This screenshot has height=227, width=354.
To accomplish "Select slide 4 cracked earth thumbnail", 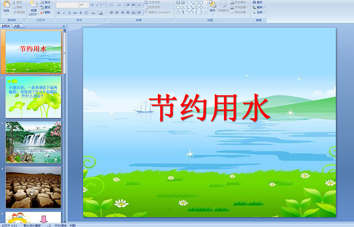I will [33, 187].
